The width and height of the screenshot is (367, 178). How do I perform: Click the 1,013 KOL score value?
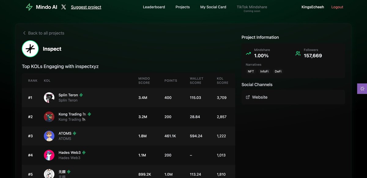221,155
